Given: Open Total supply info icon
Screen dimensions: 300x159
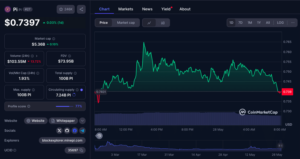Looking at the screenshot, I should coord(75,73).
